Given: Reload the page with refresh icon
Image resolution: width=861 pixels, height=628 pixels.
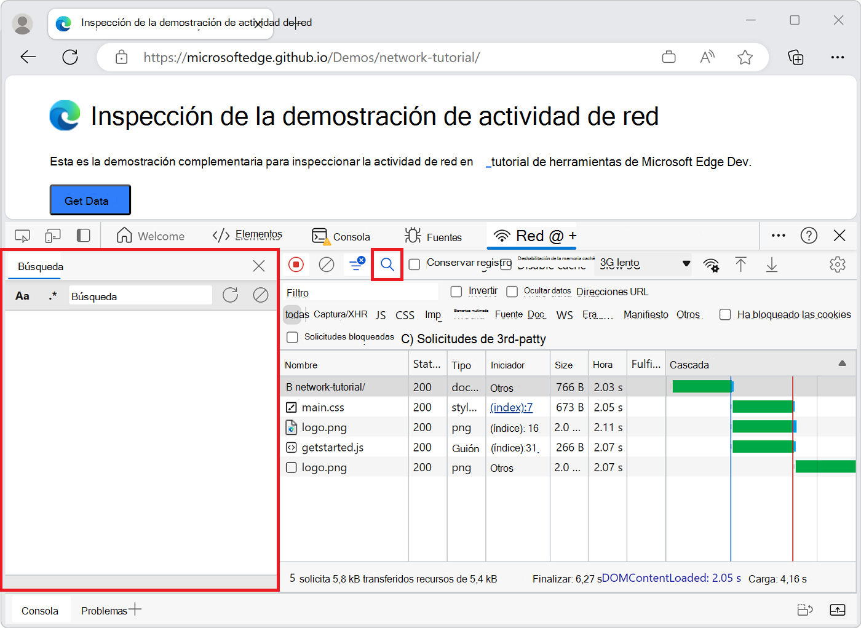Looking at the screenshot, I should click(70, 57).
